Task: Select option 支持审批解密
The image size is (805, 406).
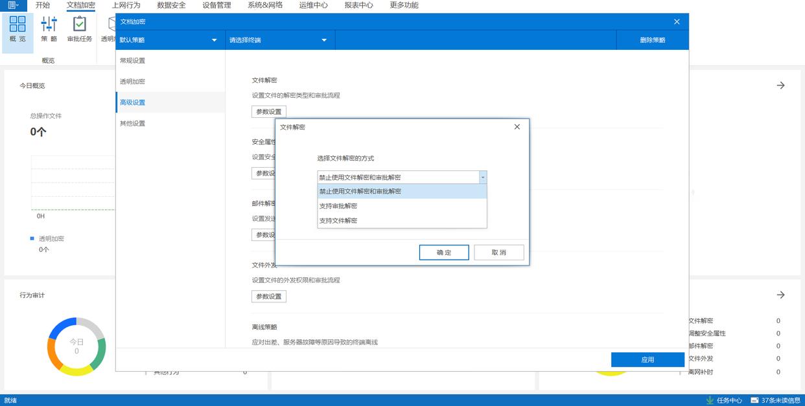Action: point(402,206)
